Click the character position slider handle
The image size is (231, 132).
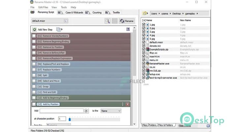point(70,119)
